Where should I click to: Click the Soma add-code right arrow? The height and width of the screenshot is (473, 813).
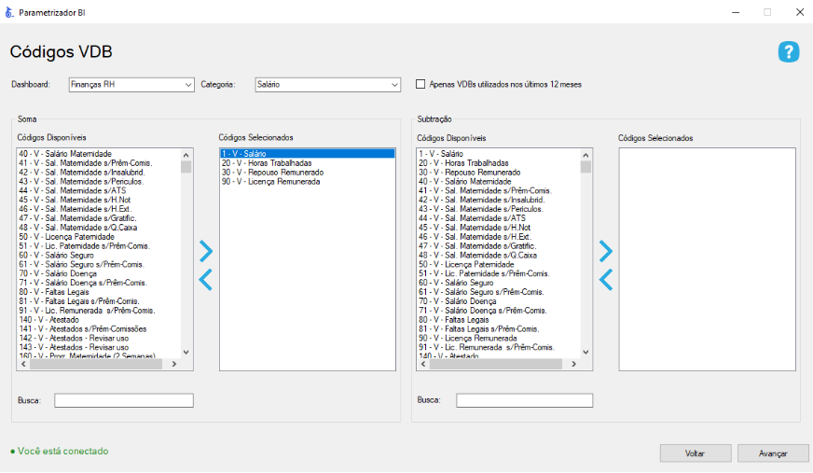(206, 251)
